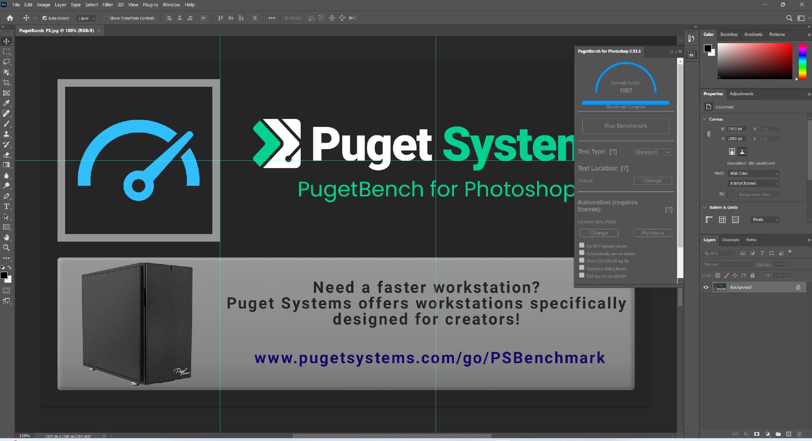Set canvas to landscape orientation
Viewport: 812px width, 441px height.
pyautogui.click(x=742, y=152)
